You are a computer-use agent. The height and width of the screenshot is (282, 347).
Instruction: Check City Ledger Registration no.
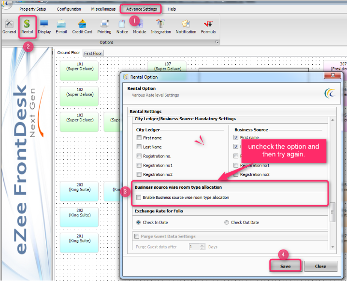[139, 156]
